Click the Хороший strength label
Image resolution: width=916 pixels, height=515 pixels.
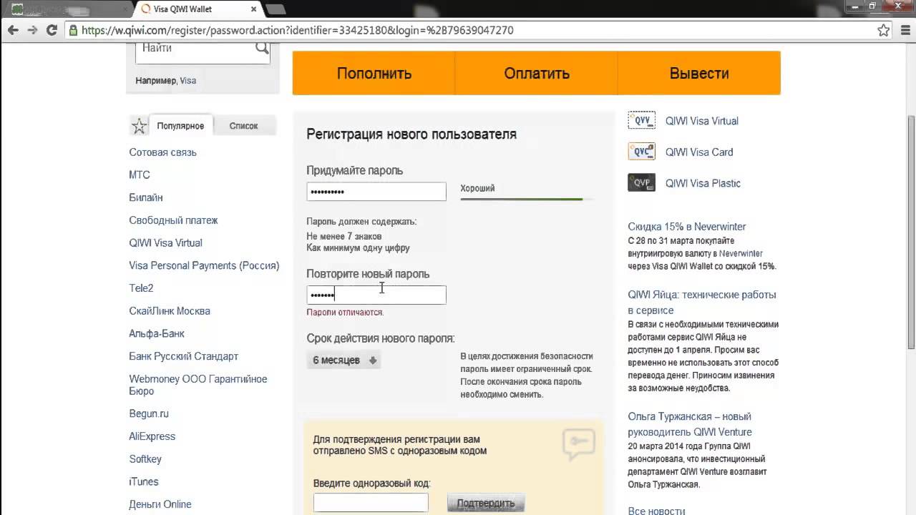477,188
